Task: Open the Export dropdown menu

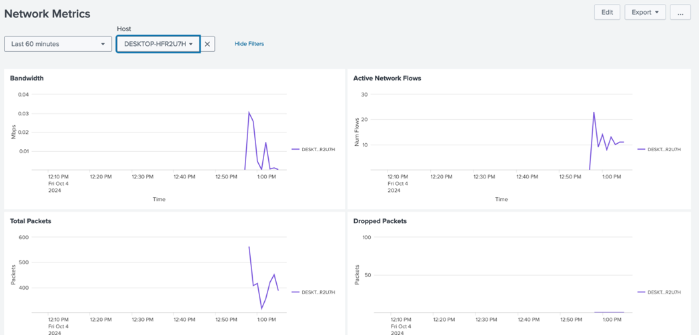Action: [x=644, y=12]
